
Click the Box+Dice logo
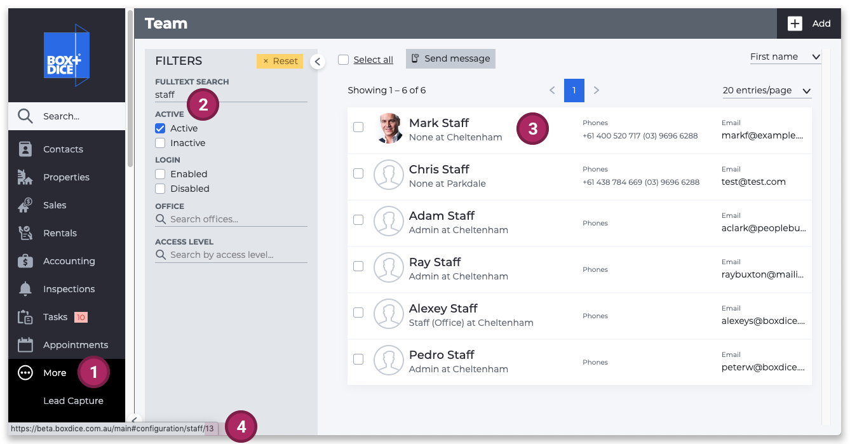click(67, 55)
